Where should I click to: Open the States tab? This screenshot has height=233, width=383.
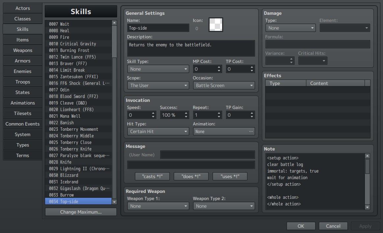[x=23, y=92]
